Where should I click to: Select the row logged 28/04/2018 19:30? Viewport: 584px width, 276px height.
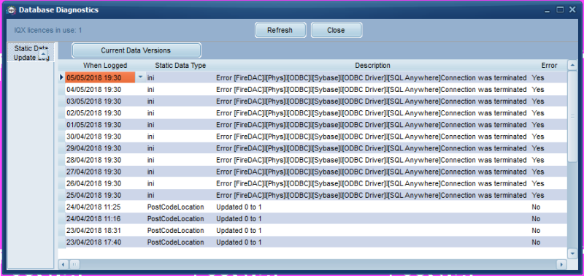coord(313,160)
